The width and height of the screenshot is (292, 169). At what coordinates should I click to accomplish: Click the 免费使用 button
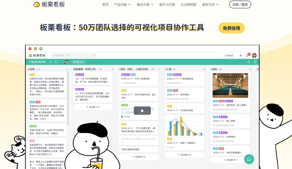(231, 28)
